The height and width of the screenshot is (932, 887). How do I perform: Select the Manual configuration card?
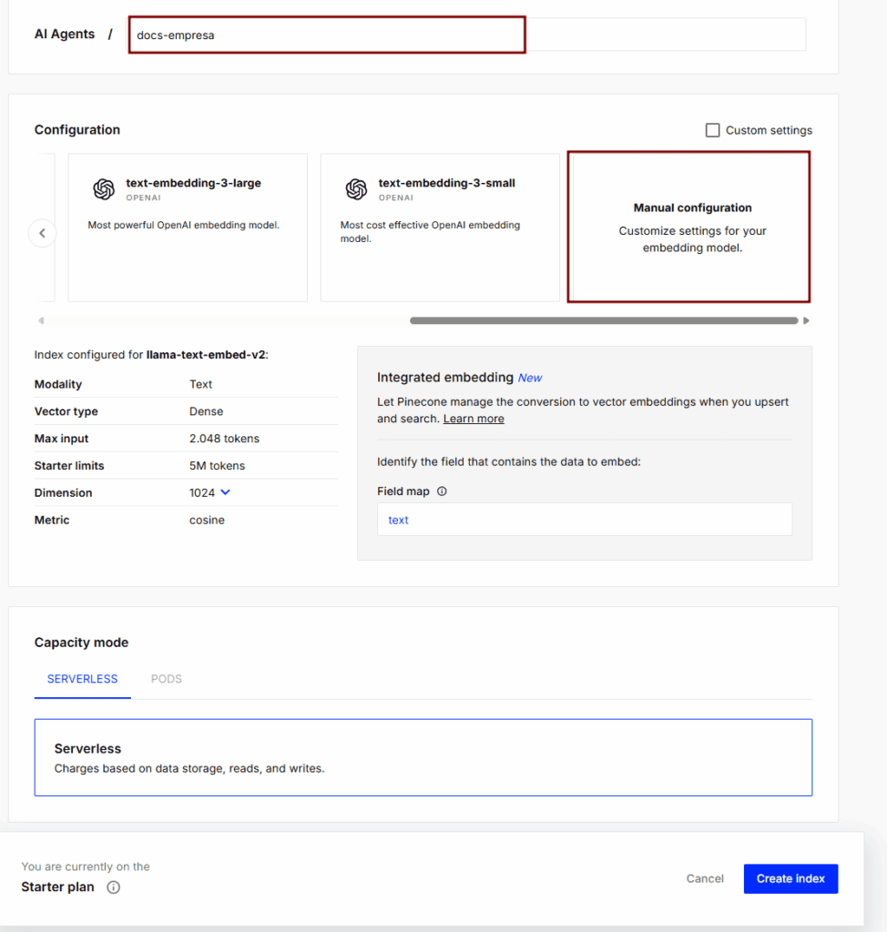pyautogui.click(x=688, y=227)
